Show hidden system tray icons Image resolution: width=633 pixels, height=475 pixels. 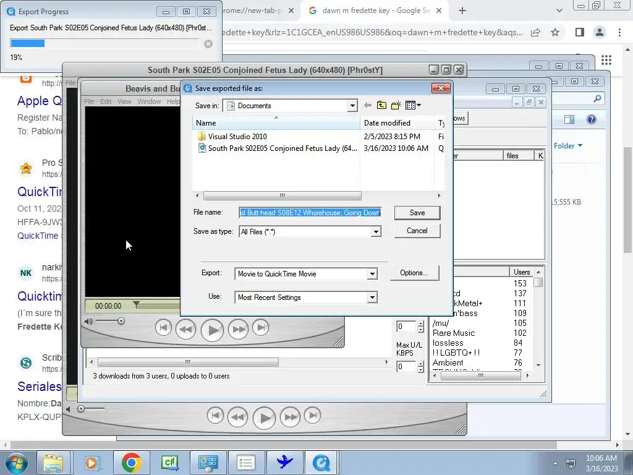[x=556, y=463]
